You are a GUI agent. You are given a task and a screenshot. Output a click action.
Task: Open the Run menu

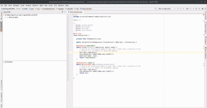46,5
